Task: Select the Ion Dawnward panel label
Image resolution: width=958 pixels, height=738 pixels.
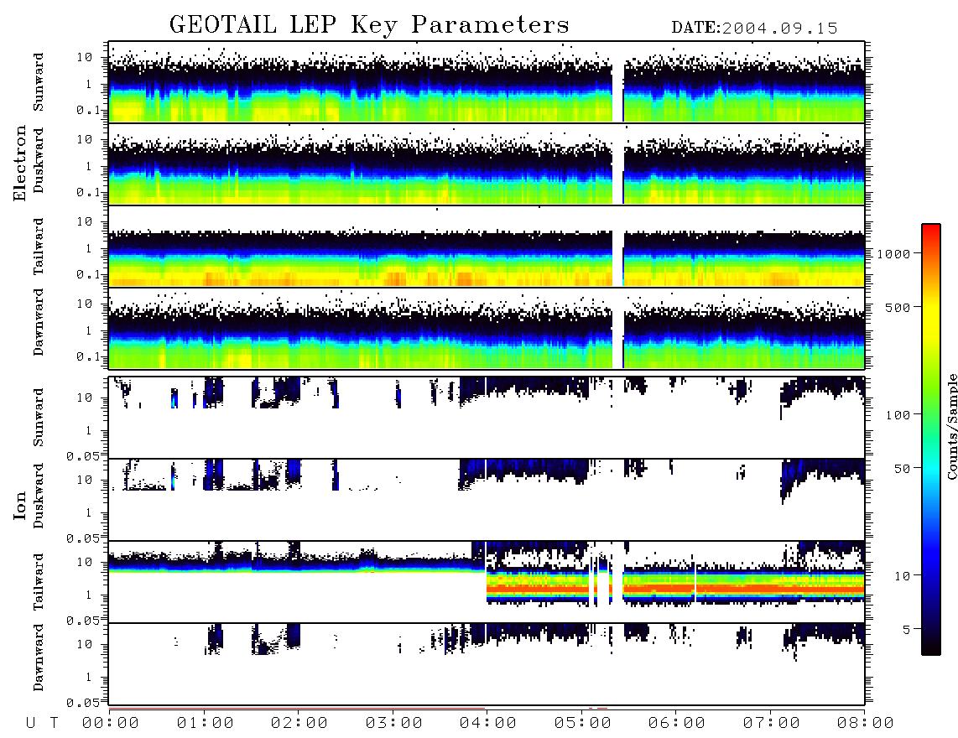Action: tap(39, 657)
